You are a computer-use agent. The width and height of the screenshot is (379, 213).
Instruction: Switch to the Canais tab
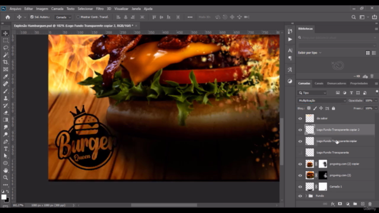[319, 83]
